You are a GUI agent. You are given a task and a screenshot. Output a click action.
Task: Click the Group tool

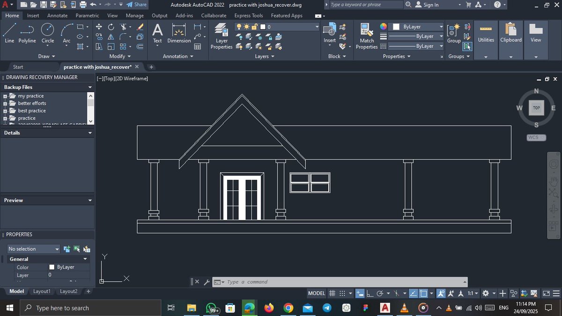[x=454, y=33]
